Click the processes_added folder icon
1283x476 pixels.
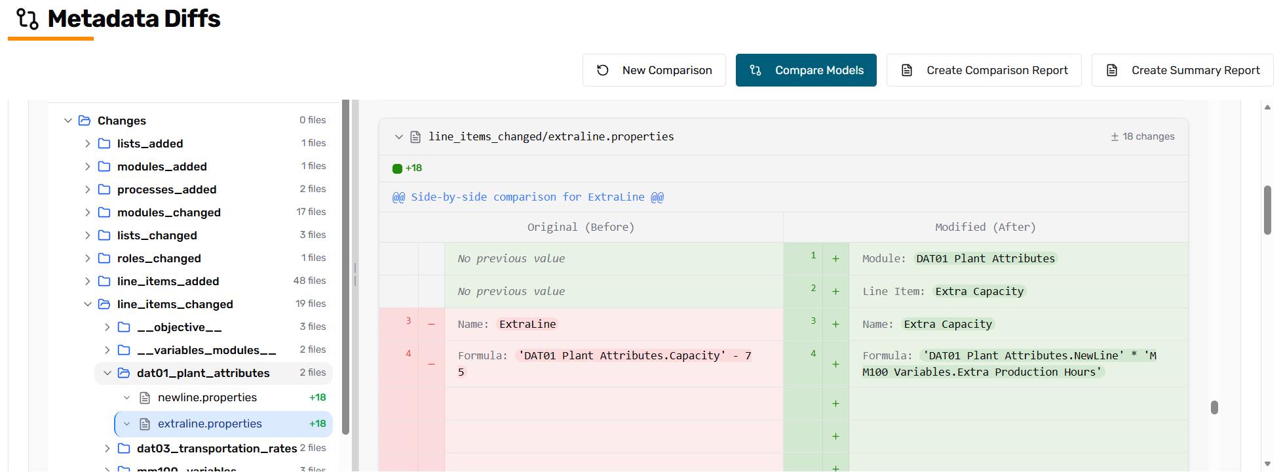104,189
